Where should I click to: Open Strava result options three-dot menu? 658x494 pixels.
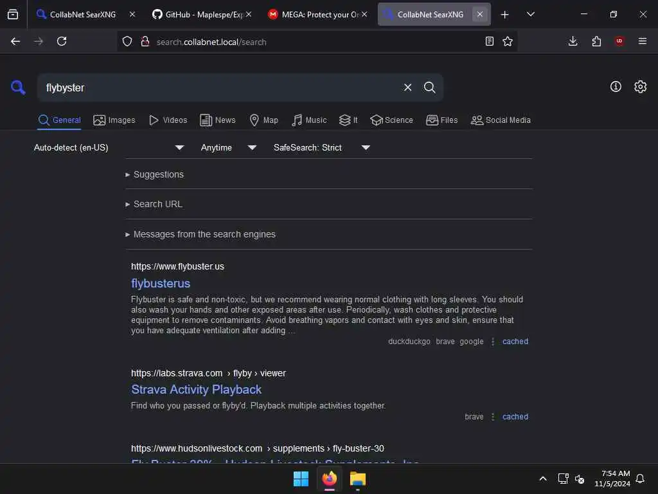493,417
